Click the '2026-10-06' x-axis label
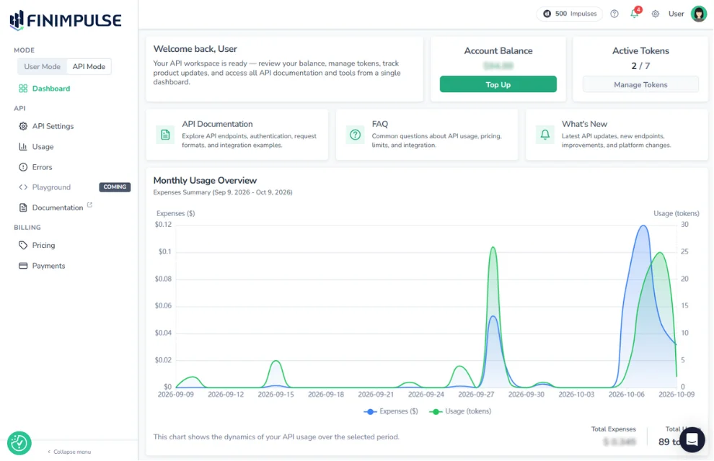Screen dimensions: 714x461 tap(626, 395)
